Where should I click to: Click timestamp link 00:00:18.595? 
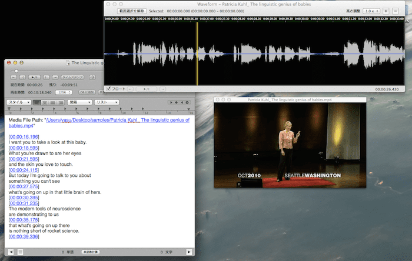pos(24,148)
